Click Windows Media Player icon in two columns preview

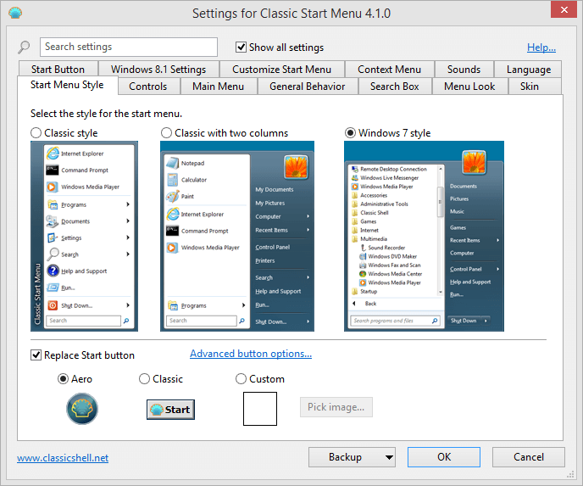(x=173, y=248)
